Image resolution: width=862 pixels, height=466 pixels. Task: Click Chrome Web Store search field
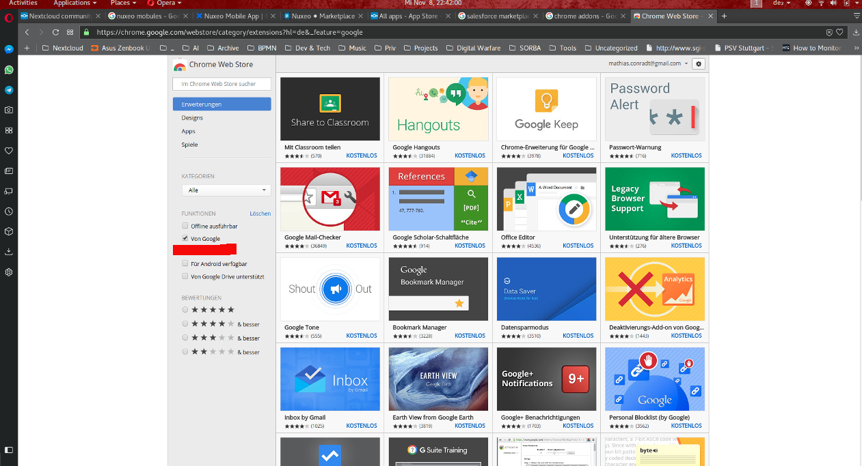pos(221,84)
